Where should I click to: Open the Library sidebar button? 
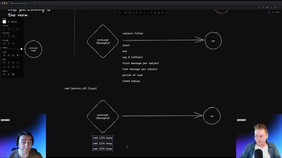[276, 12]
